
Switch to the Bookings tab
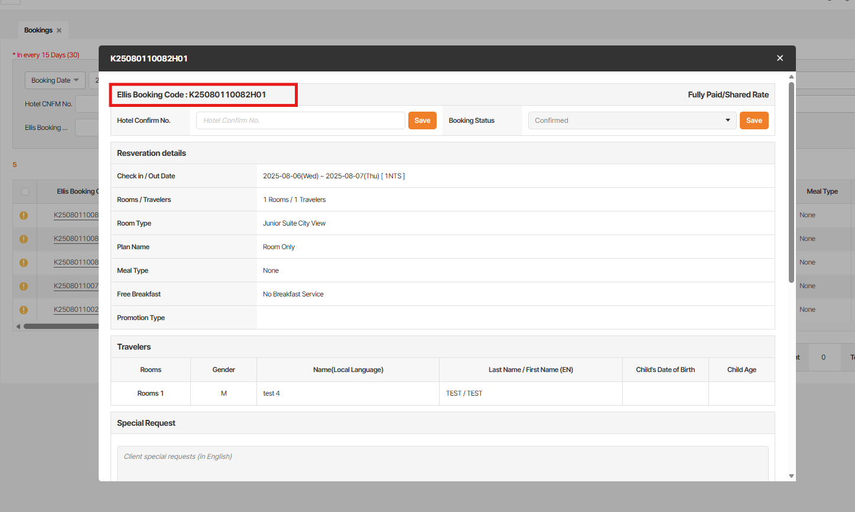coord(38,30)
